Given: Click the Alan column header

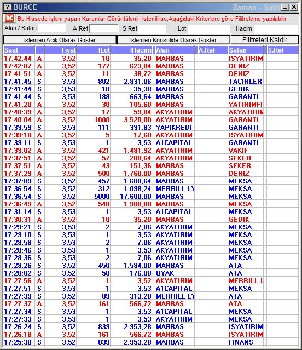Looking at the screenshot, I should (x=175, y=50).
